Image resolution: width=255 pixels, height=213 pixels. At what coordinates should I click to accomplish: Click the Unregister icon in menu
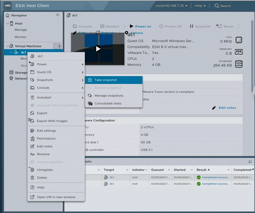pos(32,169)
